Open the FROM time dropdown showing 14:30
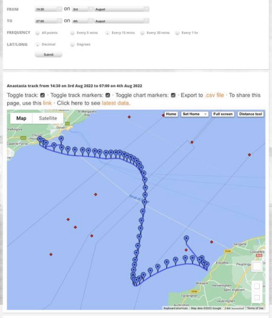272x318 pixels. (49, 9)
